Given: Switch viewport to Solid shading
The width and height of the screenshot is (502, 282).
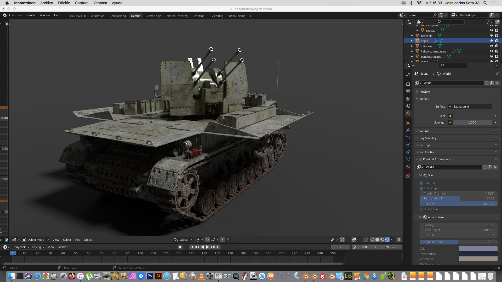Looking at the screenshot, I should tap(377, 240).
